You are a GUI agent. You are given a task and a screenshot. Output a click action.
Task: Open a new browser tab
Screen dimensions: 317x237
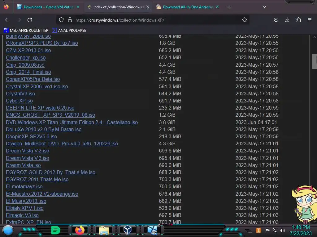(229, 7)
